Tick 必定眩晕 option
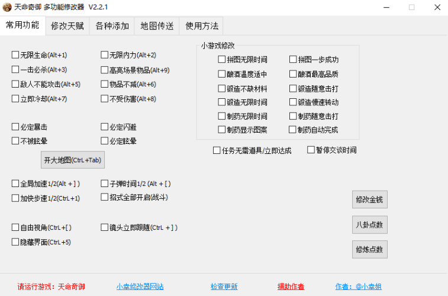This screenshot has height=296, width=448. [x=104, y=140]
